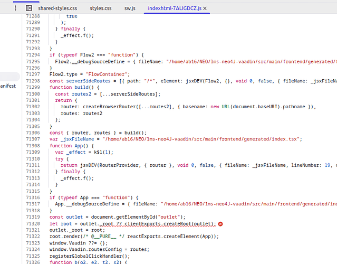Open the styles.css tab
The width and height of the screenshot is (337, 264).
(100, 8)
